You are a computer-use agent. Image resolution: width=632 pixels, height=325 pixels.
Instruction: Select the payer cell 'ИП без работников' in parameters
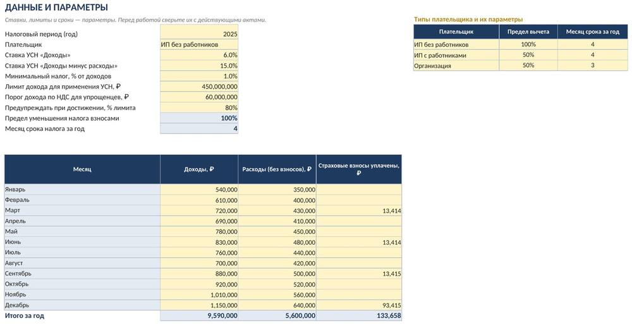(x=198, y=45)
